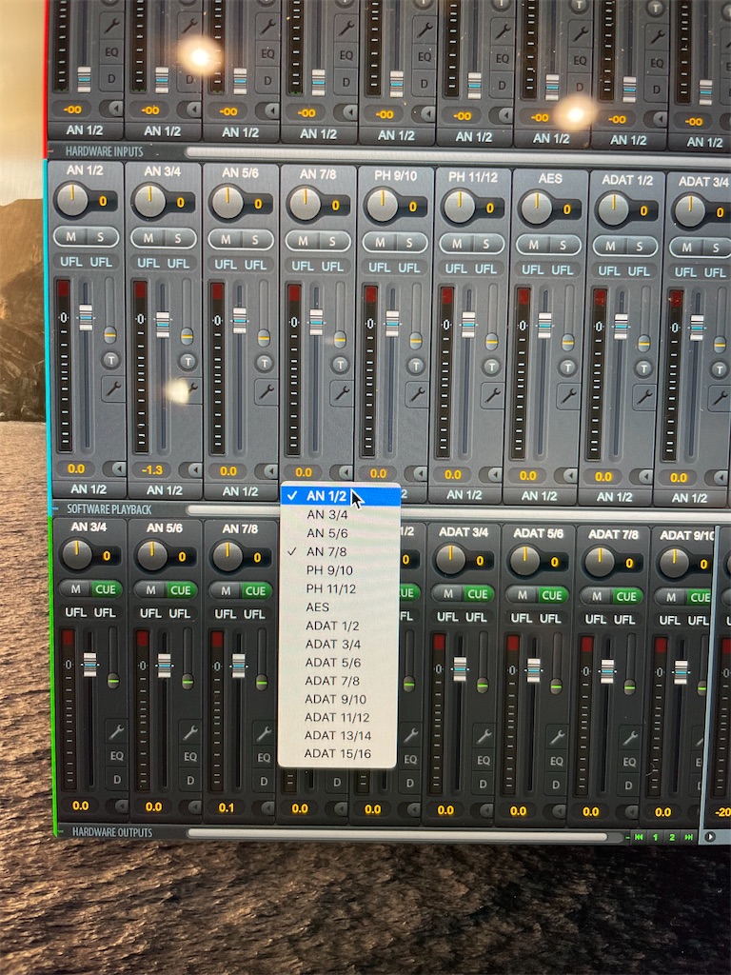Open routing selector below hardware input ADAT 1/2
The width and height of the screenshot is (731, 975).
click(x=614, y=497)
